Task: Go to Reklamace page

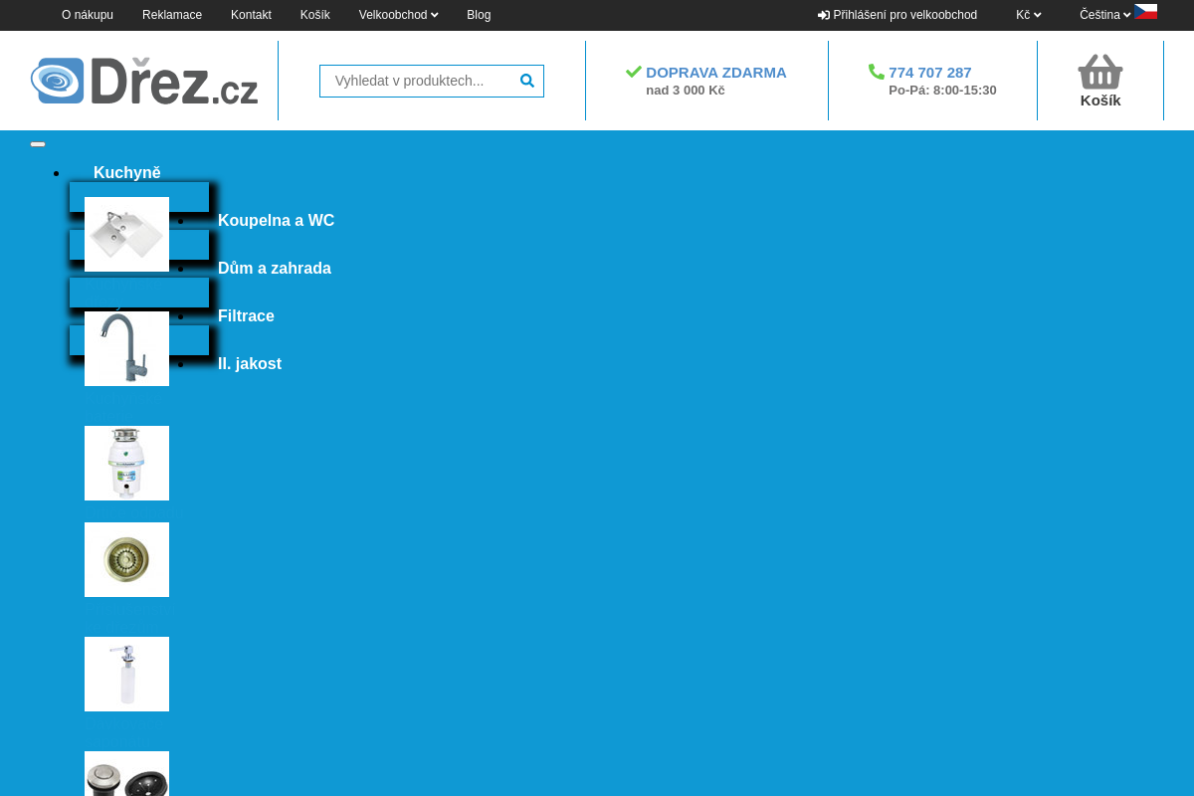Action: point(172,15)
